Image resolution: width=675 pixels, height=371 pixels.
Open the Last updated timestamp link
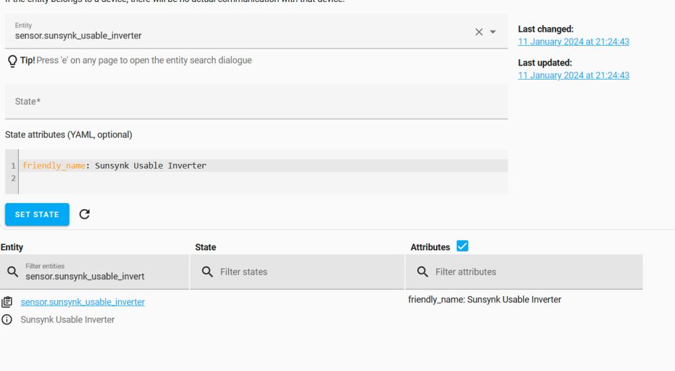click(x=573, y=76)
